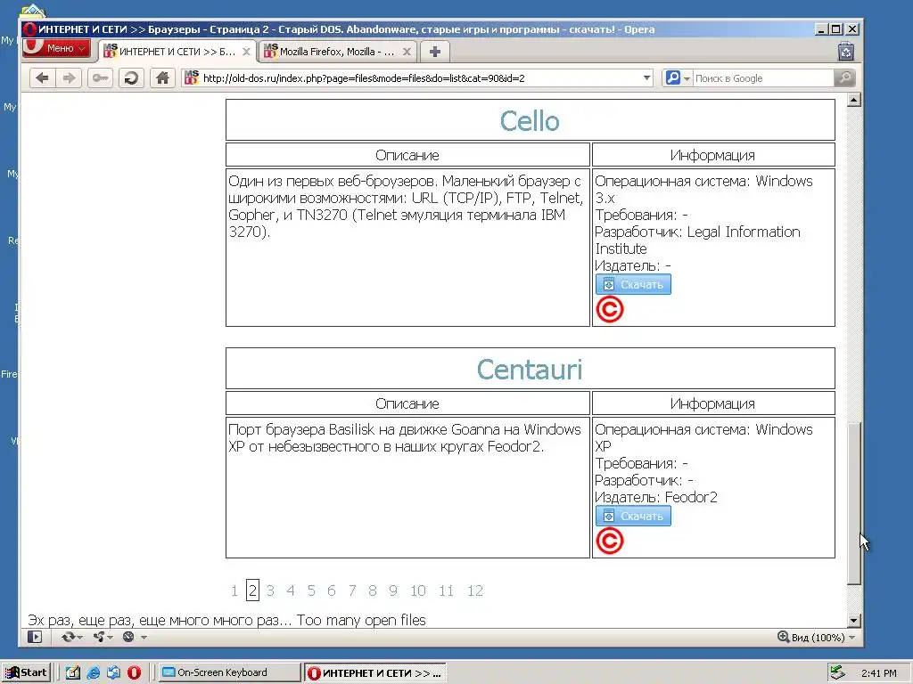This screenshot has height=684, width=913.
Task: Close the Mozilla Firefox tab
Action: point(407,52)
